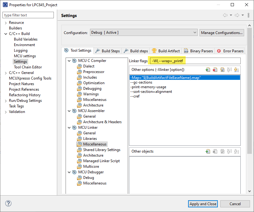Collapse the MCU C Compiler node

pos(69,61)
